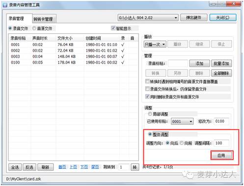Click the 另存 button
This screenshot has width=244, height=186.
click(177, 73)
